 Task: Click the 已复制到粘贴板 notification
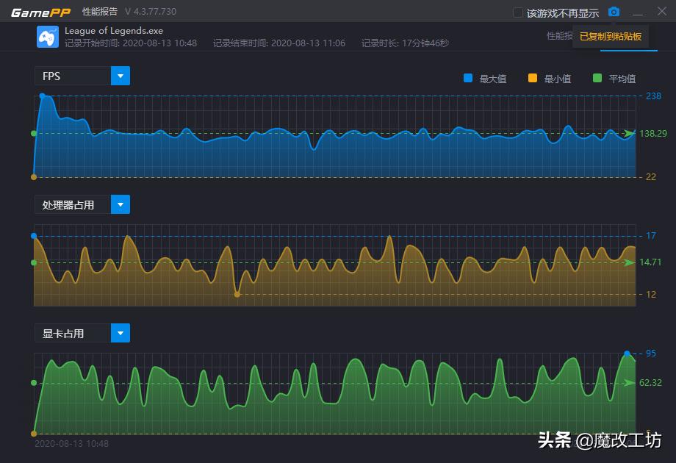611,37
